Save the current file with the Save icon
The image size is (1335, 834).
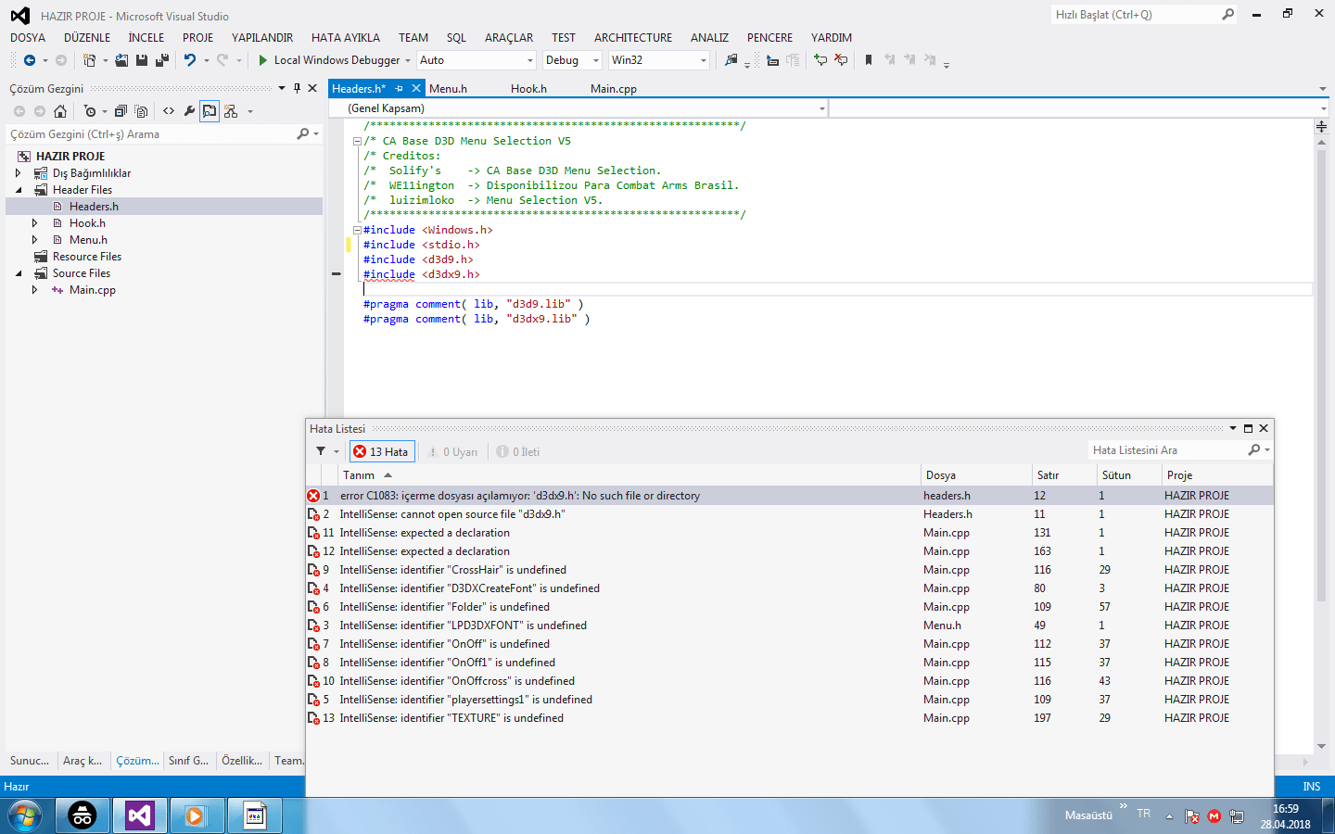pyautogui.click(x=142, y=60)
